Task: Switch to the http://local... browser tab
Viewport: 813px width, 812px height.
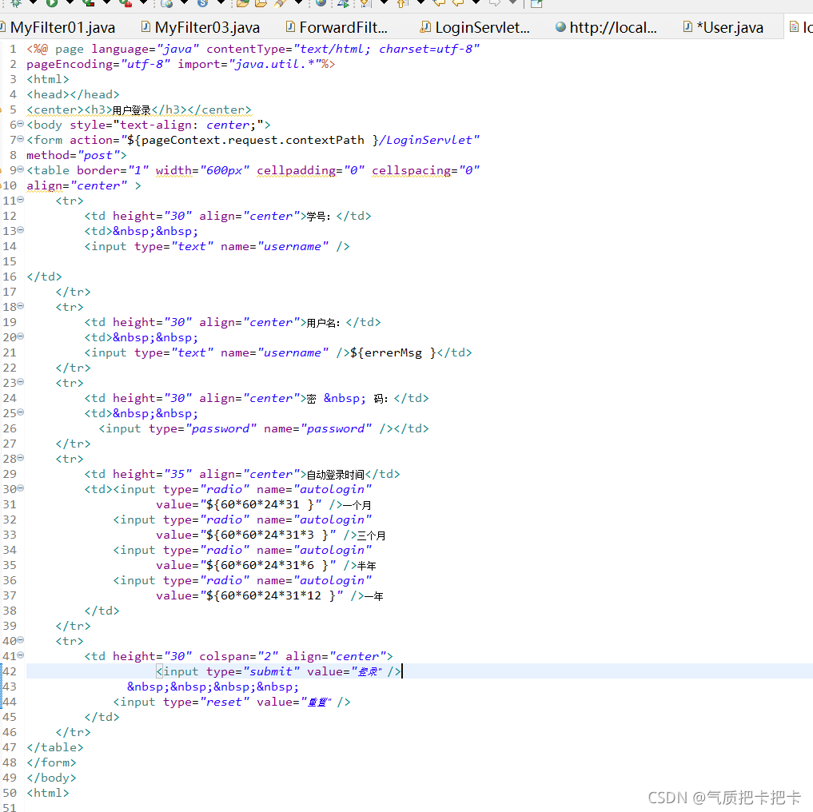Action: coord(606,27)
